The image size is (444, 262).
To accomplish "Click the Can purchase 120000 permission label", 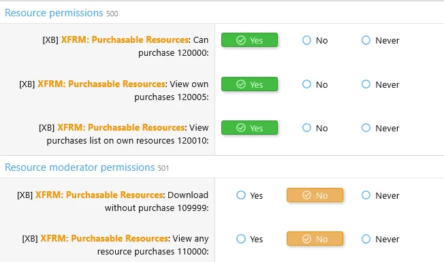I will (x=125, y=46).
